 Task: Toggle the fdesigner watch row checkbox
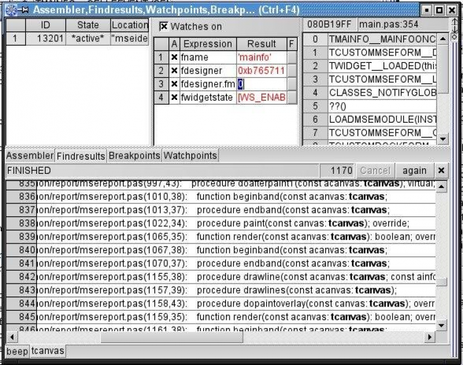[x=174, y=71]
